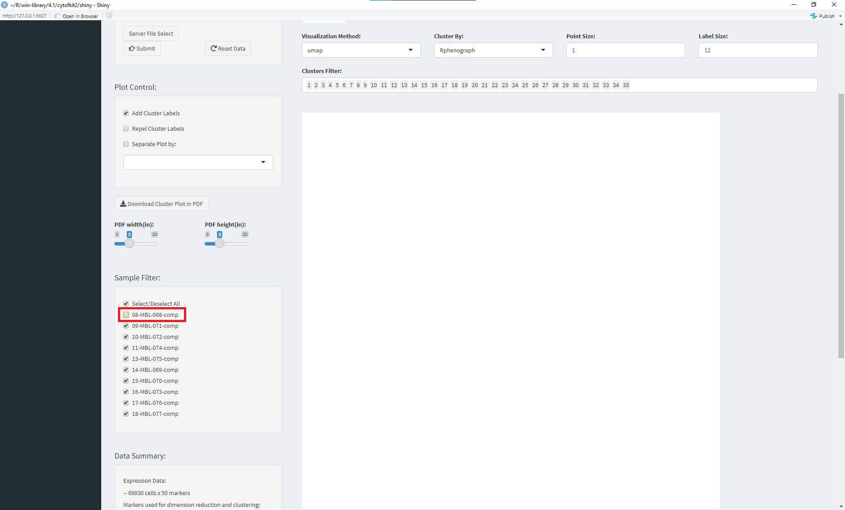Screen dimensions: 845x510
Task: Click the Point Size input field
Action: [x=625, y=50]
